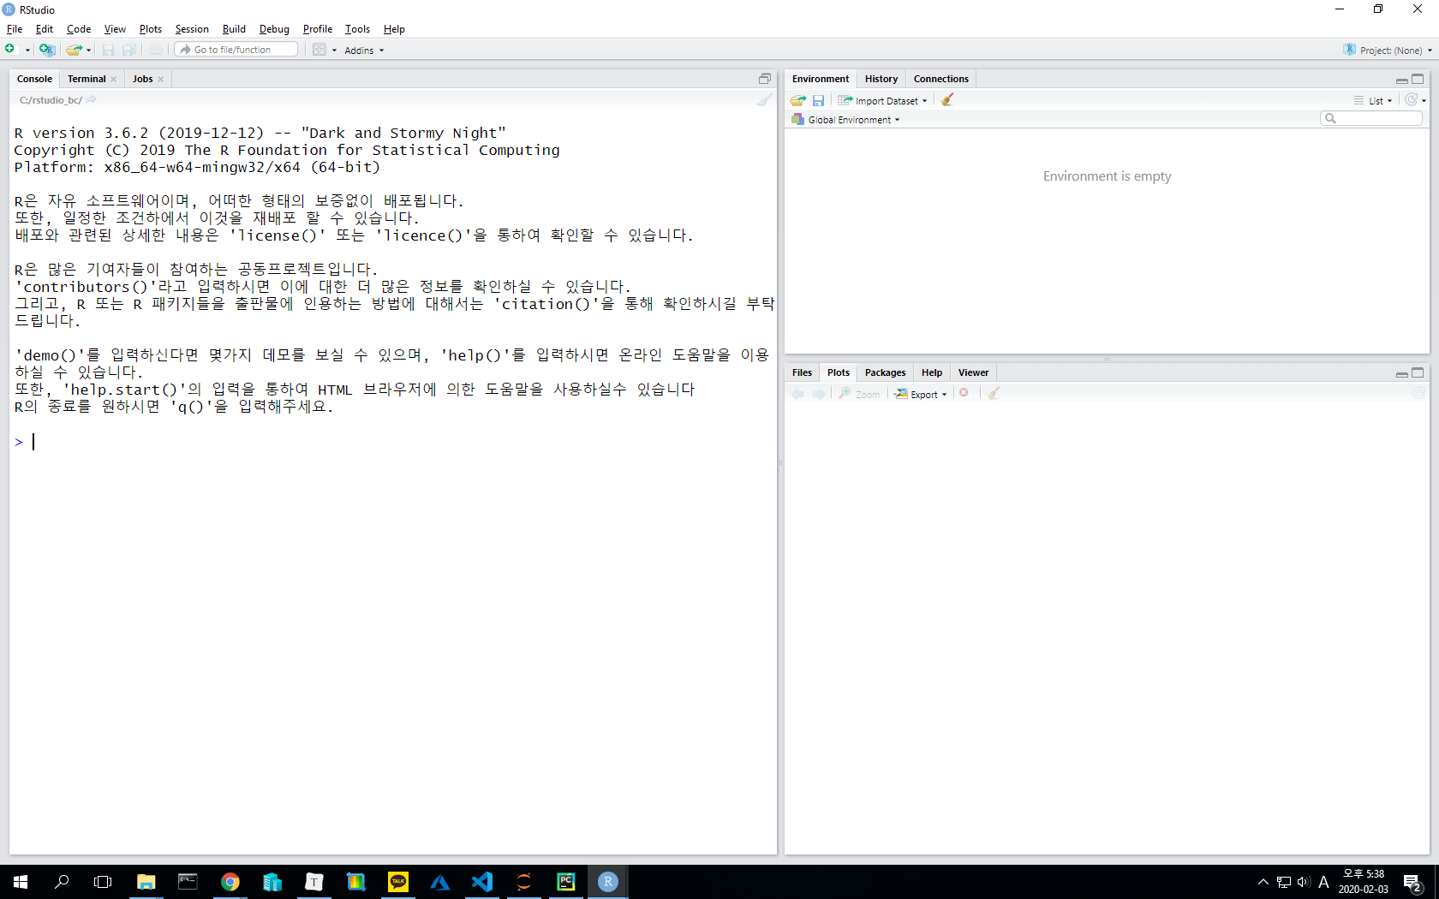Click the New File icon in toolbar
The width and height of the screenshot is (1439, 899).
click(x=10, y=50)
